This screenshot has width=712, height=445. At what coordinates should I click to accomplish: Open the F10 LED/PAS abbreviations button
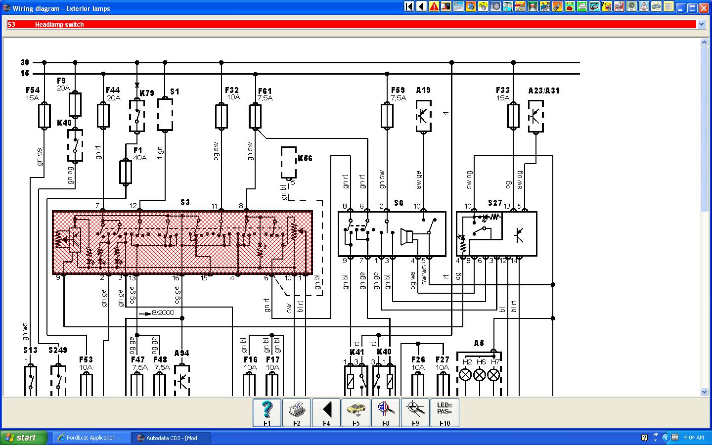445,412
